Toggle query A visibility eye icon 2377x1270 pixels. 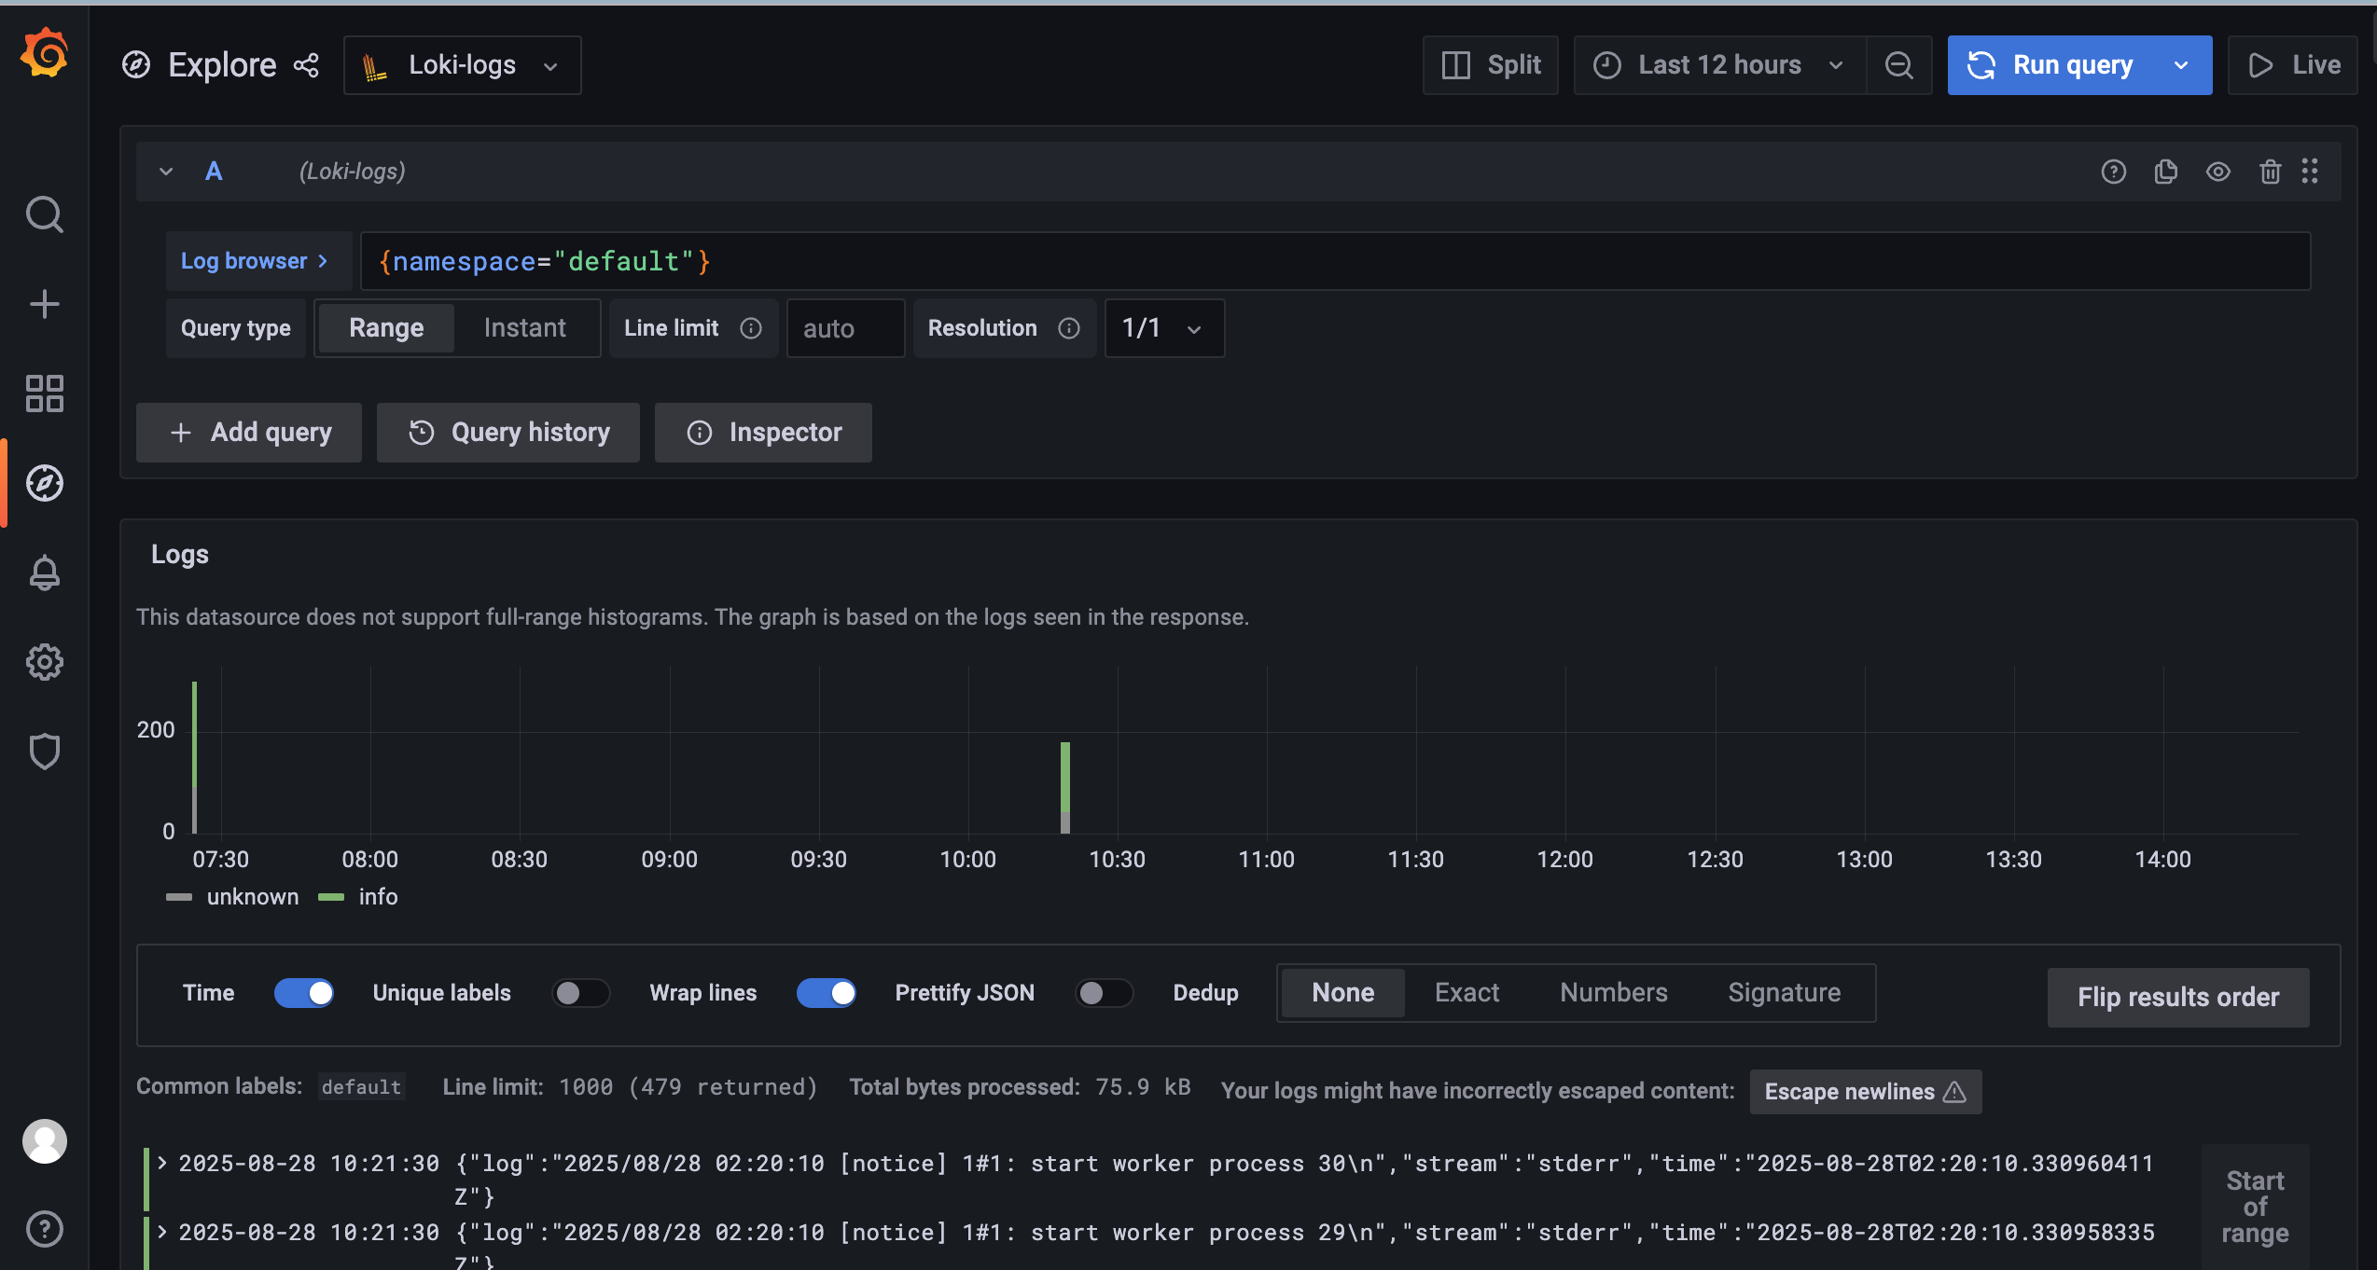click(2217, 172)
